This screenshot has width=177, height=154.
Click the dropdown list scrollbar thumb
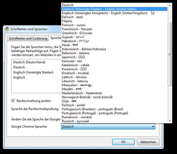170,54
